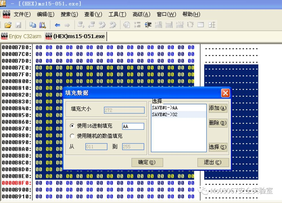Click the blue back arrow icon
Viewport: 282px width, 203px height.
[x=57, y=25]
